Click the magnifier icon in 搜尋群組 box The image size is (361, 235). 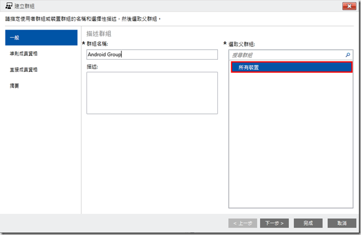(347, 55)
